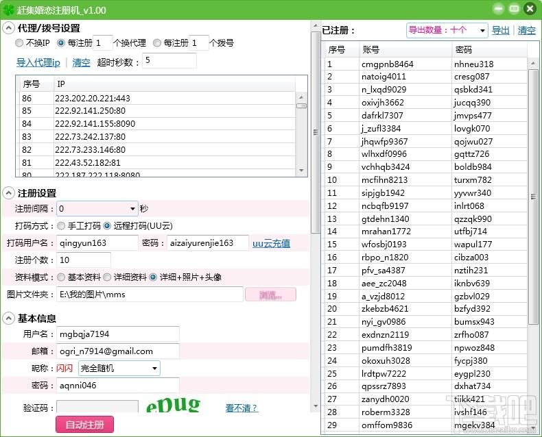Focus the 密码 field containing aqnni046
The width and height of the screenshot is (542, 437).
118,386
